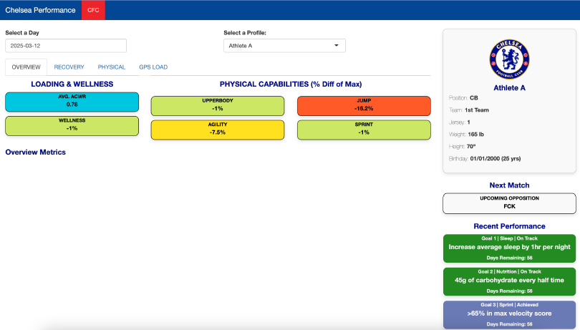Click the red CFC badge in header
This screenshot has width=580, height=330.
tap(93, 10)
